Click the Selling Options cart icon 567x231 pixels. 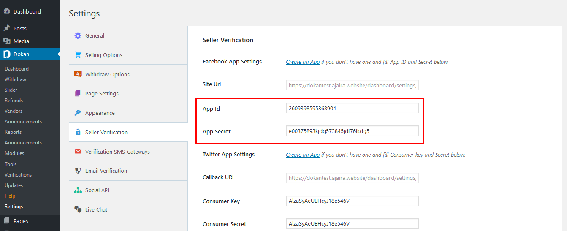coord(78,55)
